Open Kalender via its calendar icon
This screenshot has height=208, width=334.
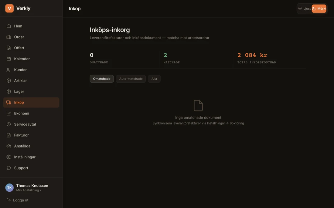coord(9,59)
